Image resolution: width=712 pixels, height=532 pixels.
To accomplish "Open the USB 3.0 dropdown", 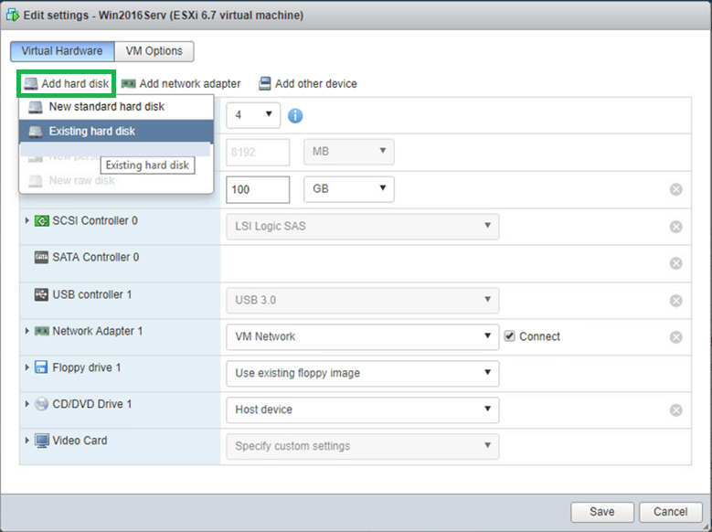I will point(362,301).
